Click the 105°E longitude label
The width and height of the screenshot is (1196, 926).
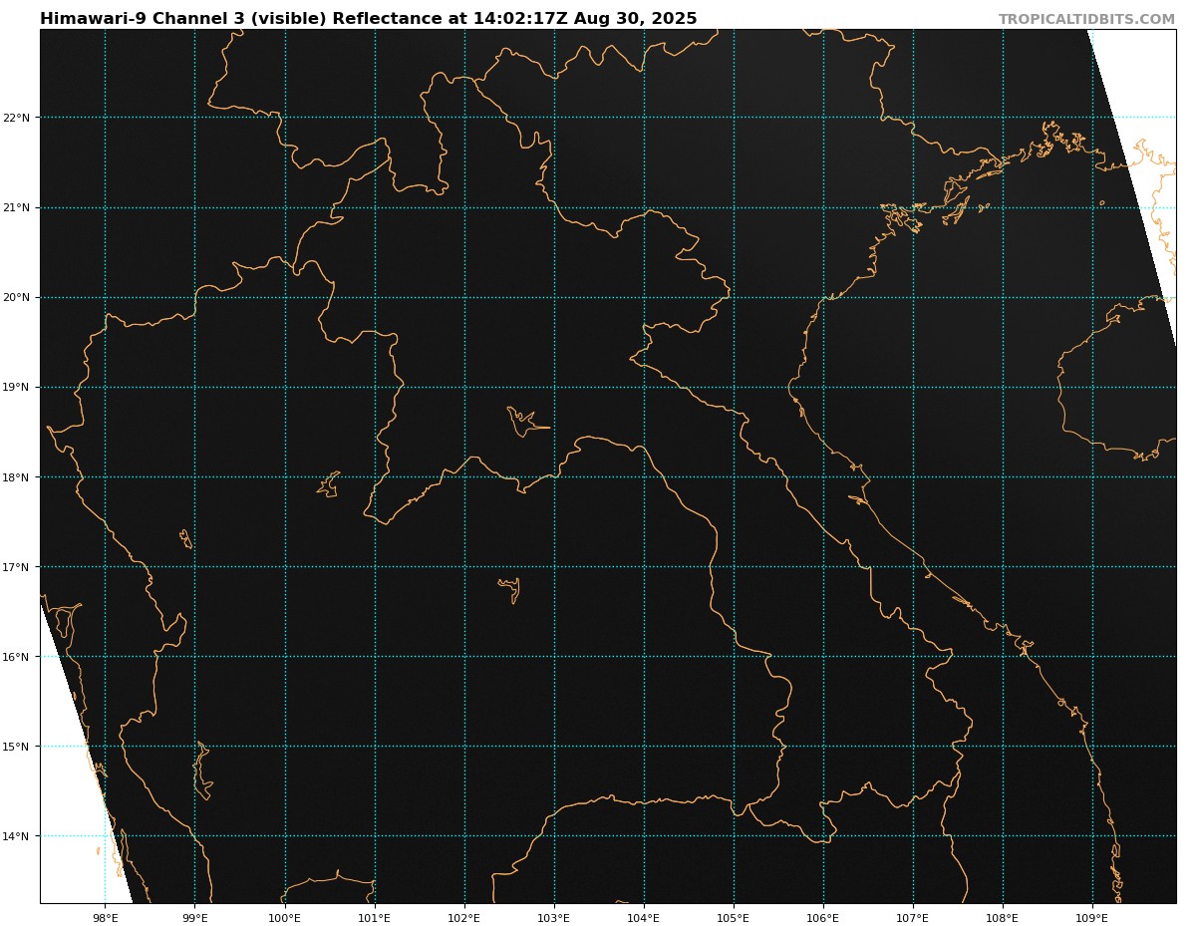point(734,918)
